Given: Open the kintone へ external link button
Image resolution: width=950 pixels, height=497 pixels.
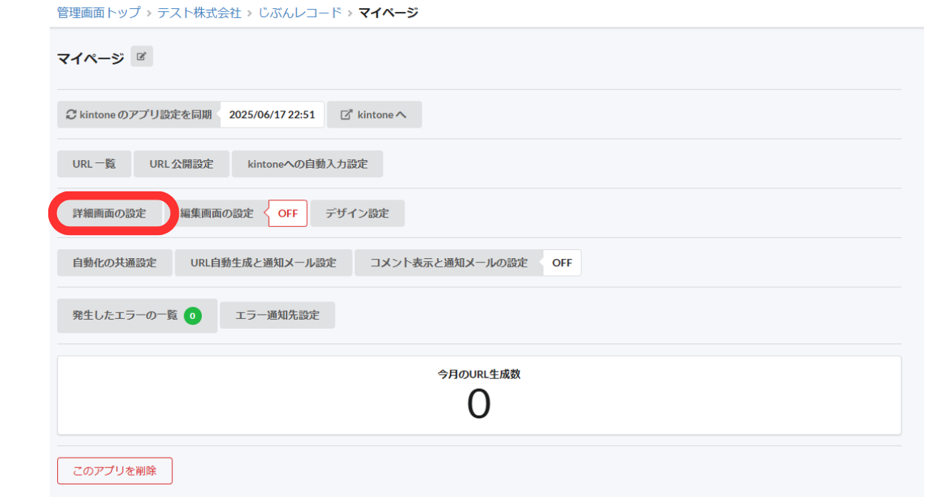Looking at the screenshot, I should pyautogui.click(x=375, y=115).
